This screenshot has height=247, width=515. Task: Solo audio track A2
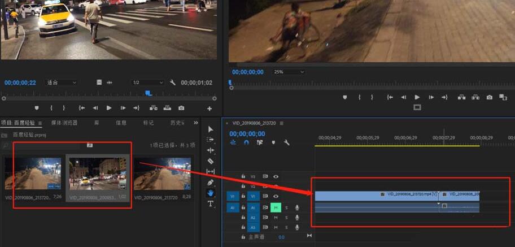(x=286, y=218)
